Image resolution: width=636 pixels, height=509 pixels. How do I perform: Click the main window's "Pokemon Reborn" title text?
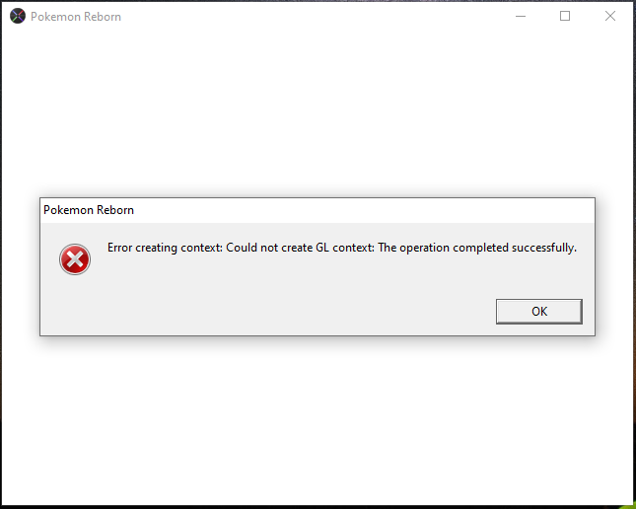[x=76, y=17]
